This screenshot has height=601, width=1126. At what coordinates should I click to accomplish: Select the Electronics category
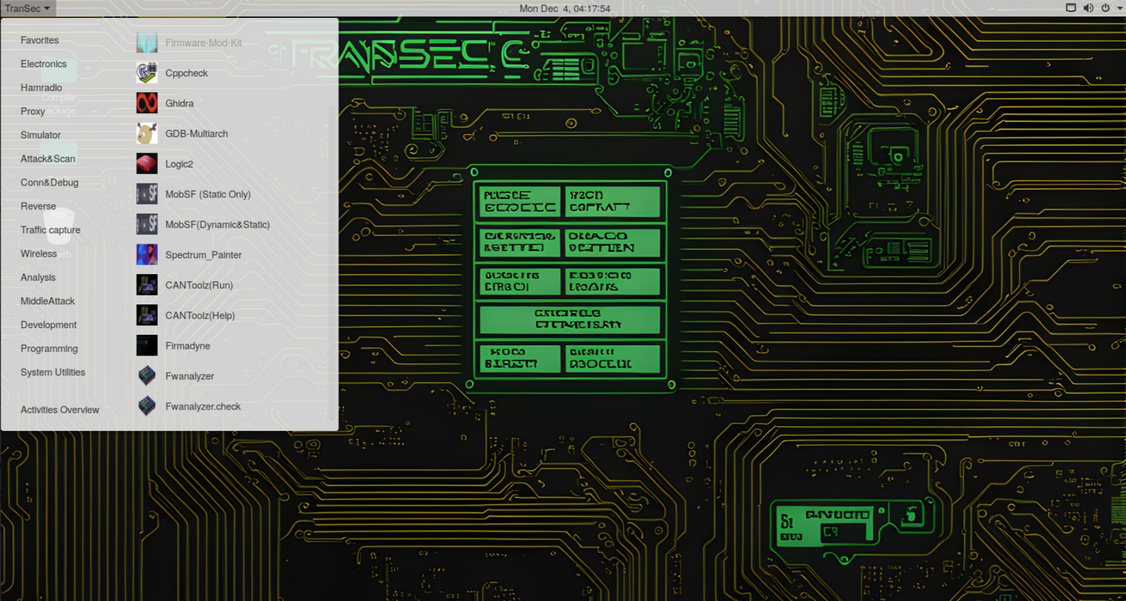43,64
